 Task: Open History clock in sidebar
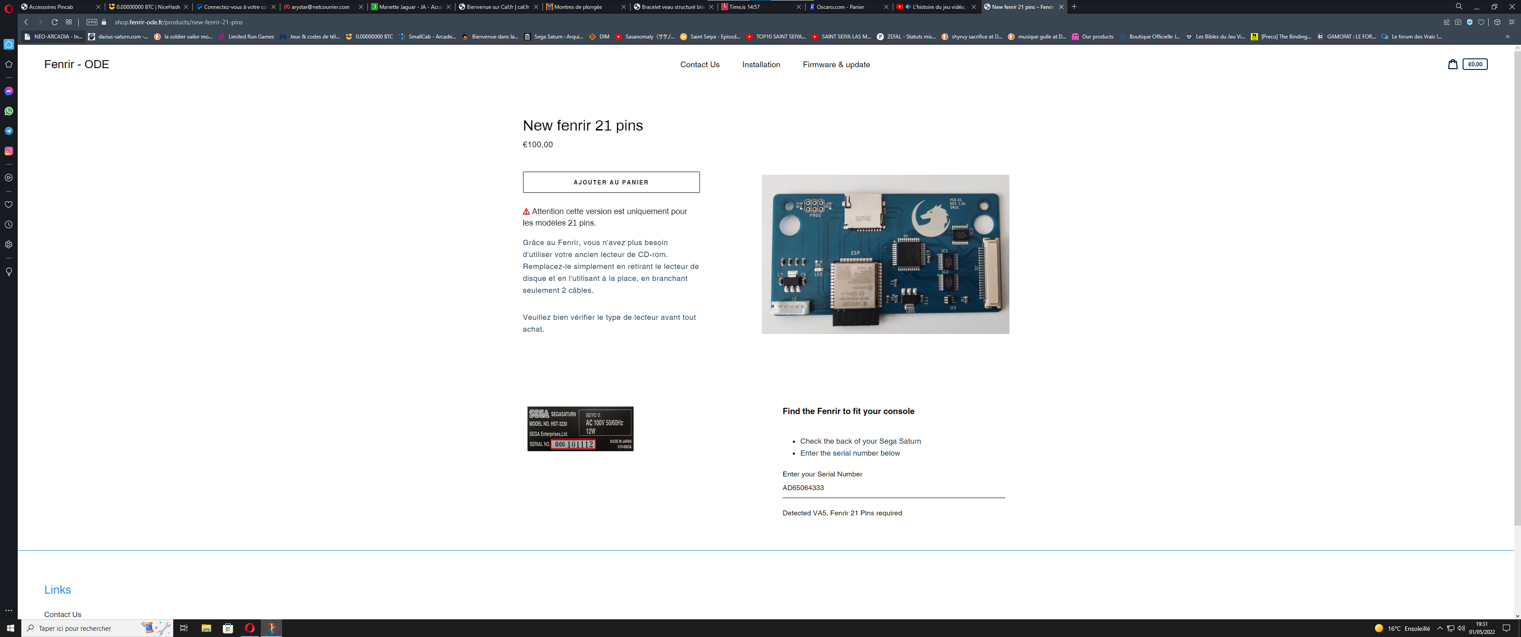[x=9, y=225]
